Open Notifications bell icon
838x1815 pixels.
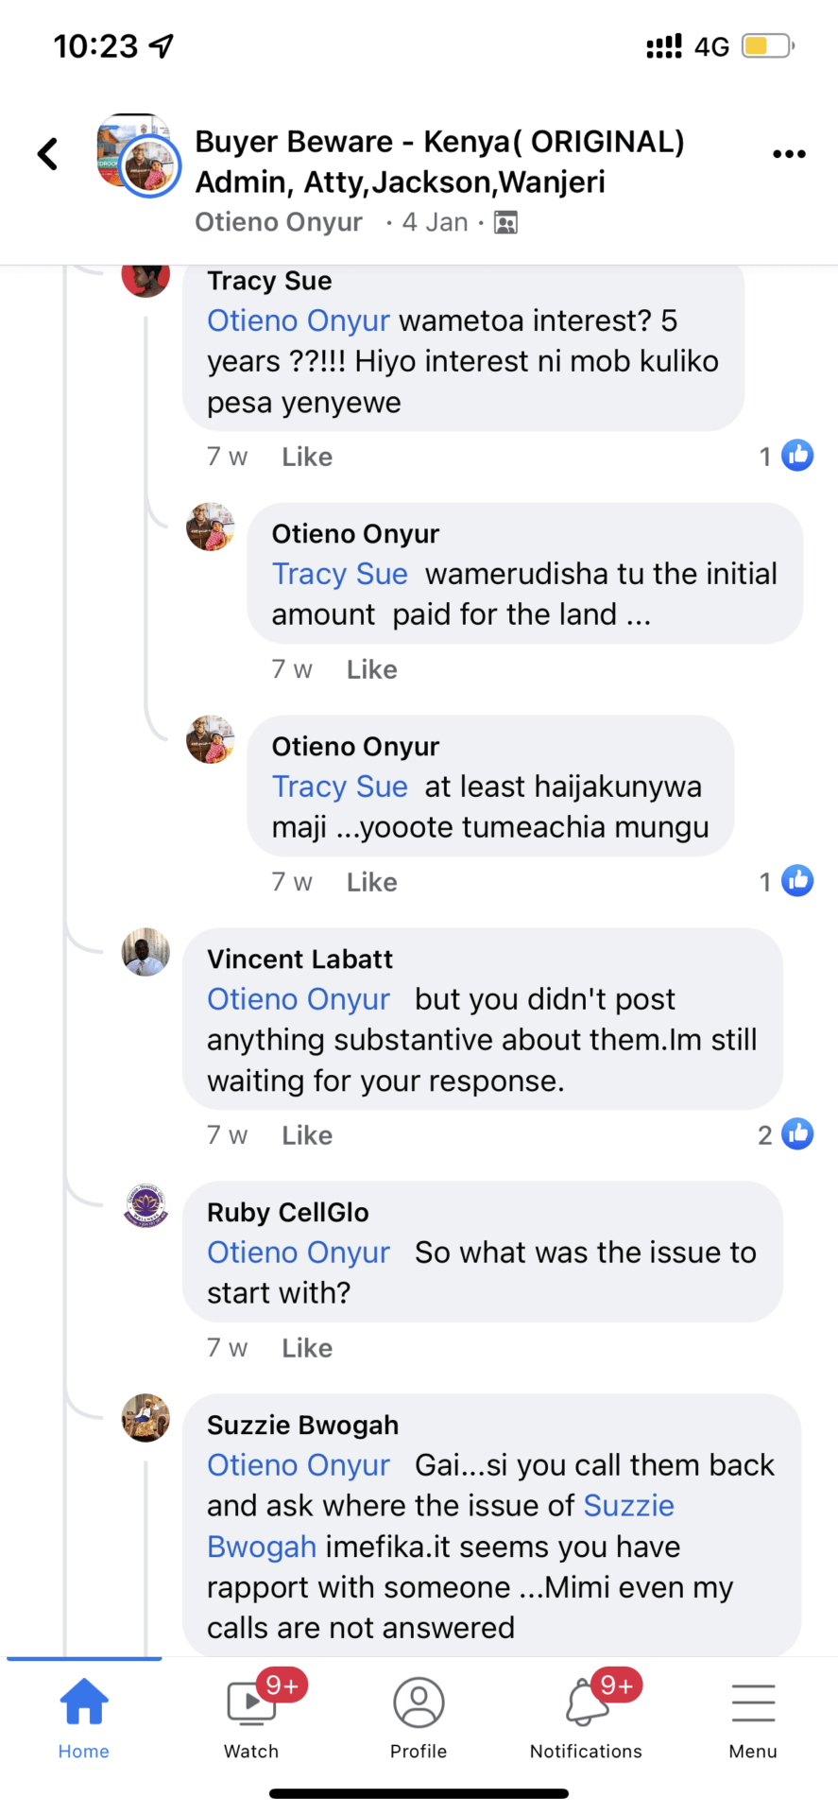(x=587, y=1703)
